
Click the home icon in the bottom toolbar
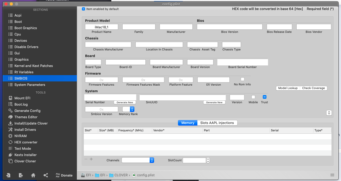(x=33, y=175)
